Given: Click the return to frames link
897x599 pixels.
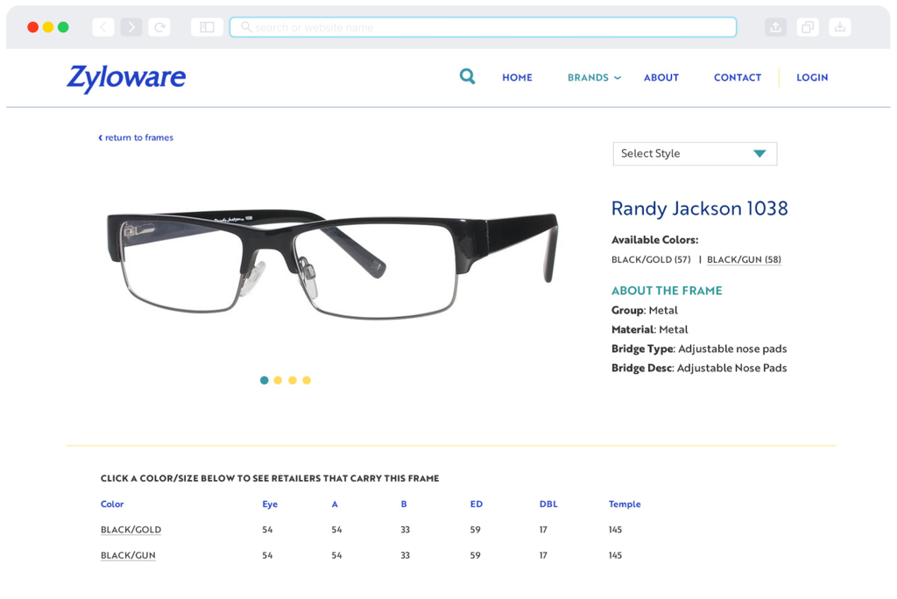Looking at the screenshot, I should [137, 137].
